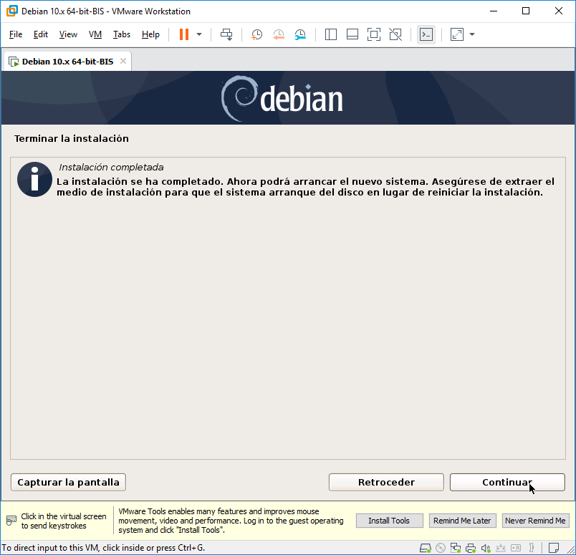Click Send Ctrl+Alt+Del toolbar icon
Viewport: 576px width, 555px height.
coord(226,34)
